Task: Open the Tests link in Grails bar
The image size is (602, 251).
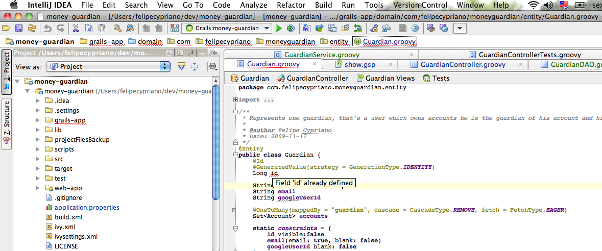Action: [x=436, y=78]
